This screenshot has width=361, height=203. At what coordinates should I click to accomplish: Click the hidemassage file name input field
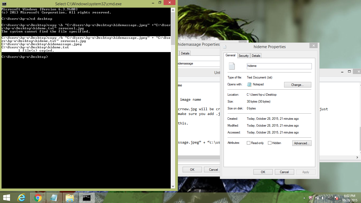pyautogui.click(x=199, y=64)
